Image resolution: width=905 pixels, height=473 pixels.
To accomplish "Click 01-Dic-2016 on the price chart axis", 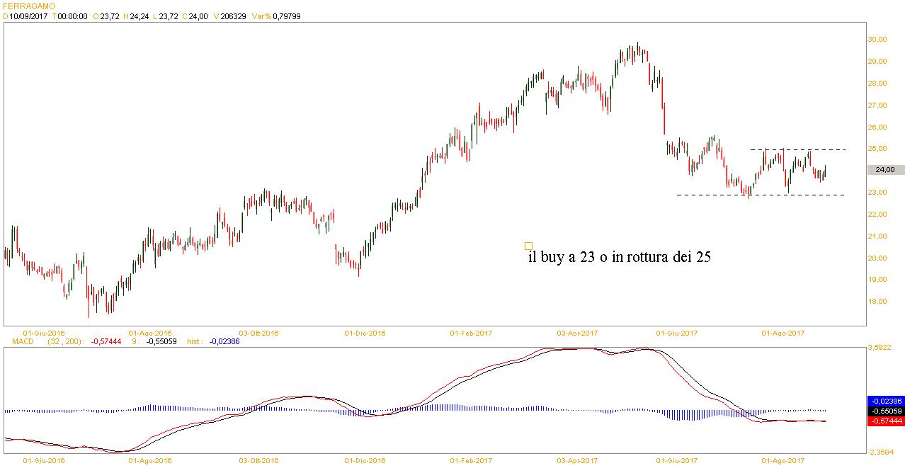I will [365, 332].
